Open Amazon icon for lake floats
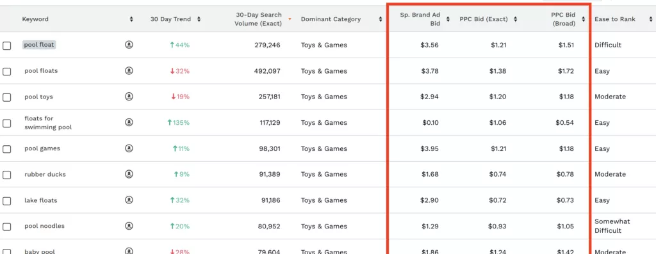Viewport: 656px width, 254px height. 129,200
